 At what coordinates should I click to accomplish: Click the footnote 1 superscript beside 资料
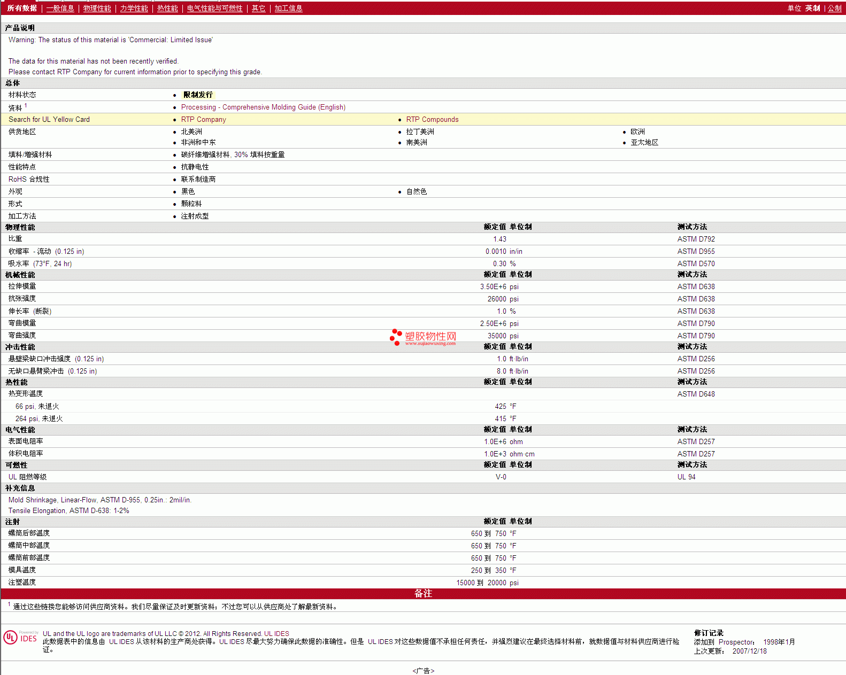click(x=26, y=106)
